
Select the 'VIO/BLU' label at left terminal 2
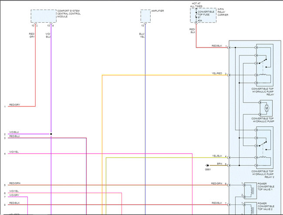pyautogui.click(x=14, y=132)
